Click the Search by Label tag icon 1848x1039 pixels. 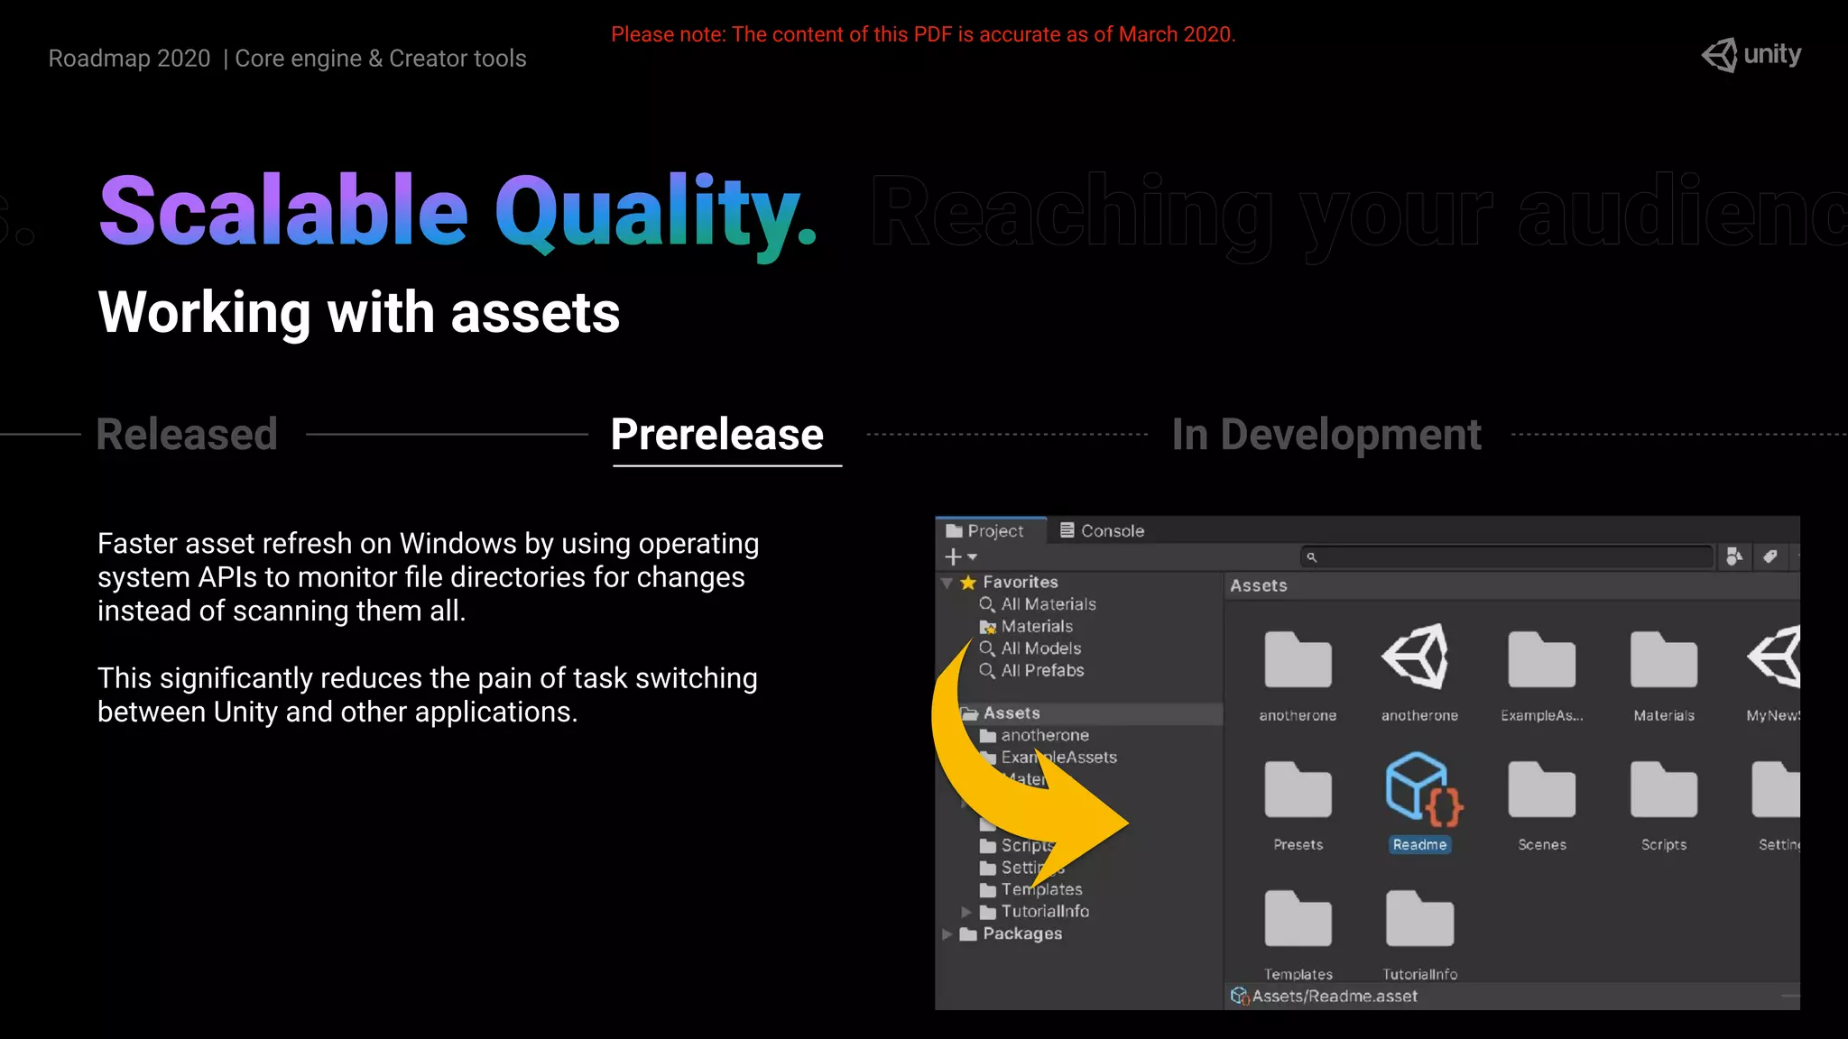(x=1769, y=557)
